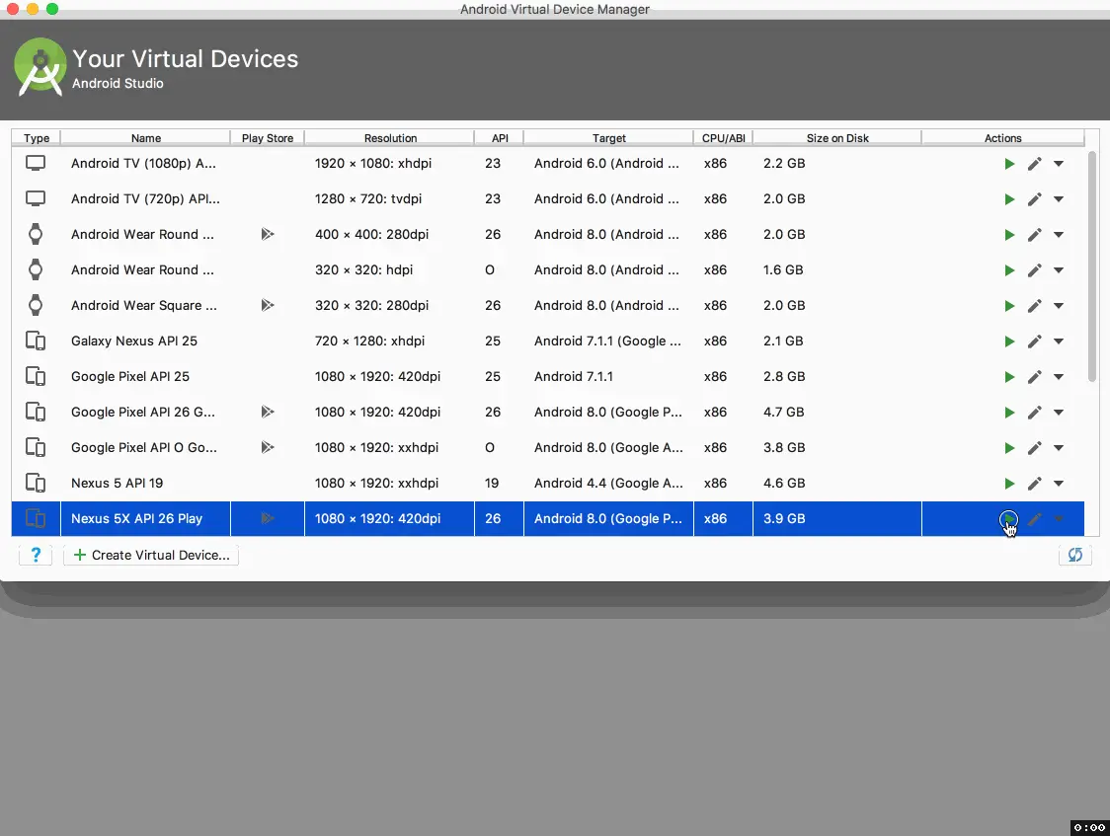The image size is (1110, 836).
Task: Click the Android 7.1.1 target cell without parentheses
Action: coord(574,376)
